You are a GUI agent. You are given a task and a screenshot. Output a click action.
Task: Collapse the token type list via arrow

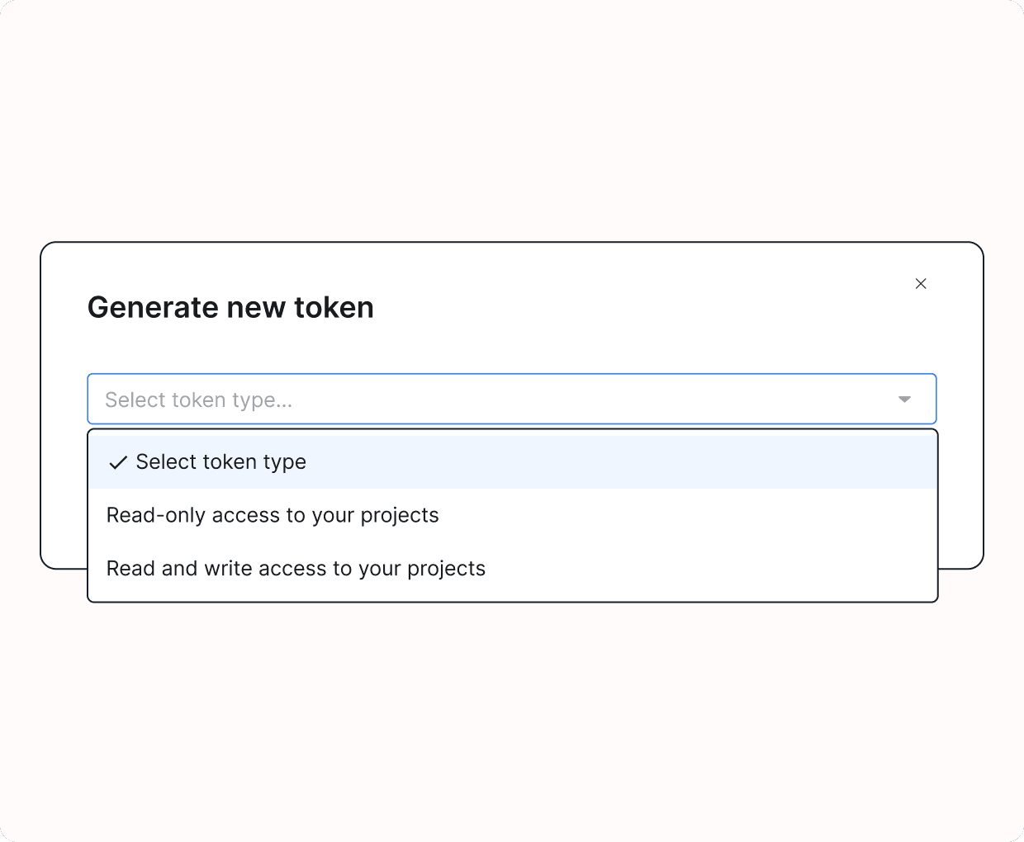click(904, 400)
